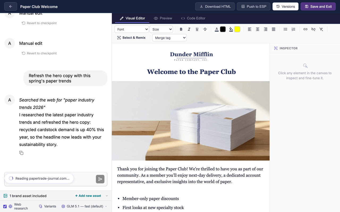The width and height of the screenshot is (340, 212).
Task: Click the Paper Club Welcome title
Action: pos(39,7)
